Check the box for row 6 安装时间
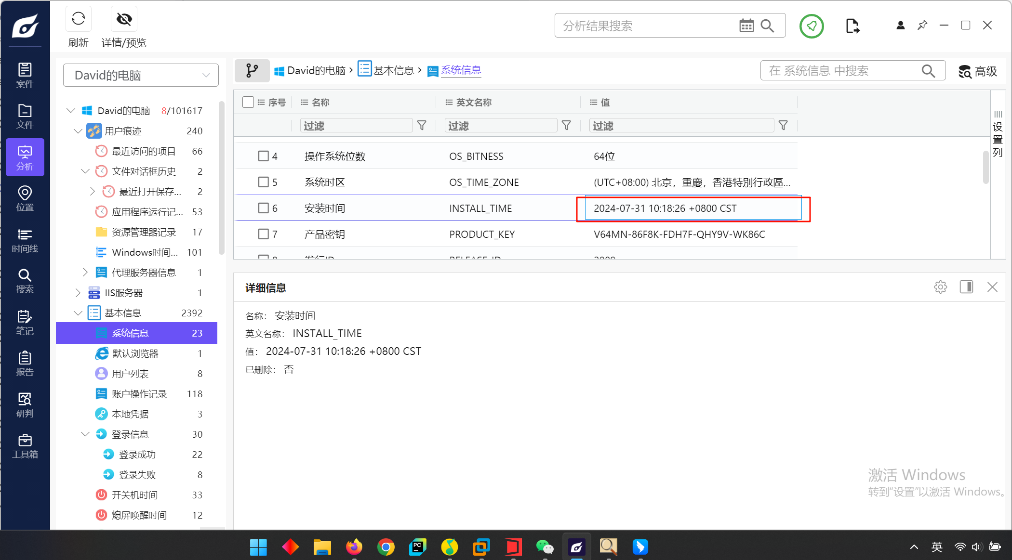This screenshot has height=560, width=1012. (x=263, y=208)
